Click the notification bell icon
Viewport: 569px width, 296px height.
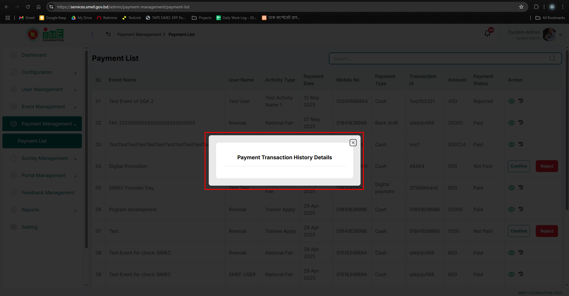click(x=487, y=34)
